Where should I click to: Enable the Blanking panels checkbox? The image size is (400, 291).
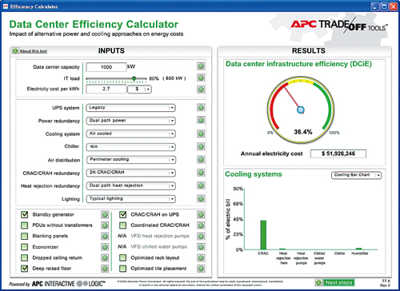[x=24, y=236]
